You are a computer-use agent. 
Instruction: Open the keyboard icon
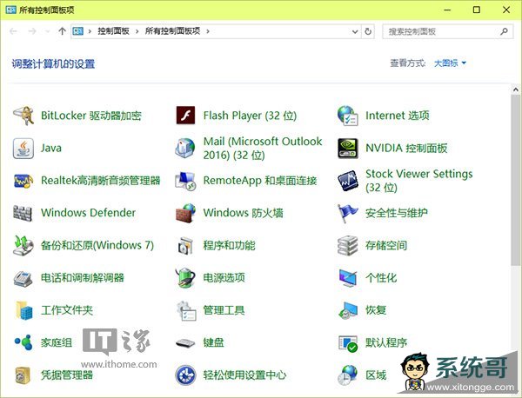pyautogui.click(x=185, y=342)
